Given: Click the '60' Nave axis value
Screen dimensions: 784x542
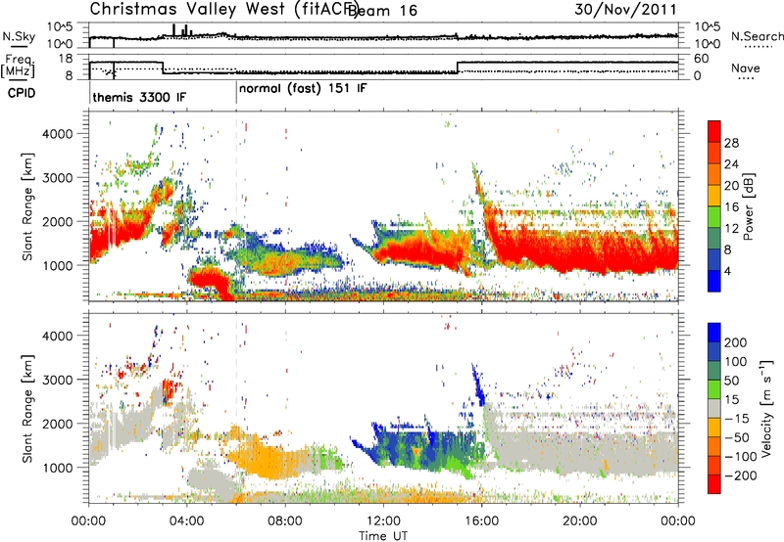Looking at the screenshot, I should pyautogui.click(x=702, y=59).
